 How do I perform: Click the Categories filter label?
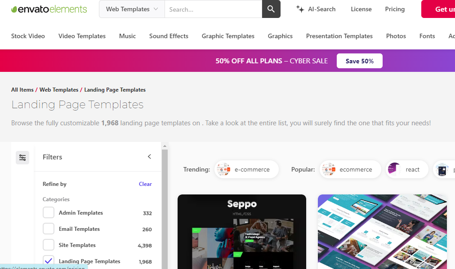[56, 199]
